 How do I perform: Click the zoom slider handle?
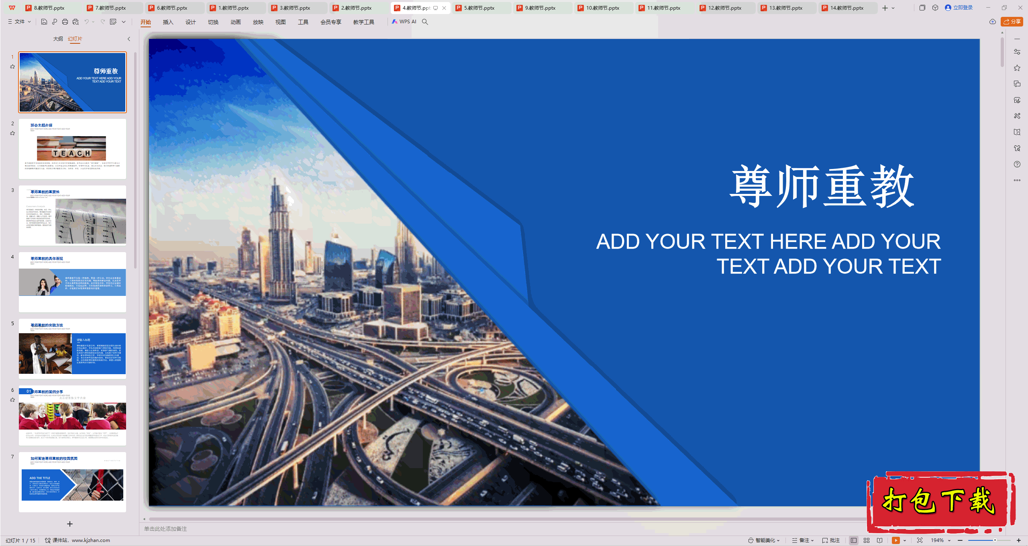pyautogui.click(x=995, y=540)
